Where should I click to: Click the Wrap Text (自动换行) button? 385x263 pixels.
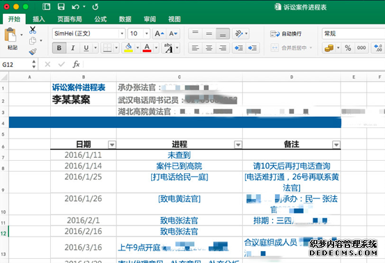[x=285, y=34]
